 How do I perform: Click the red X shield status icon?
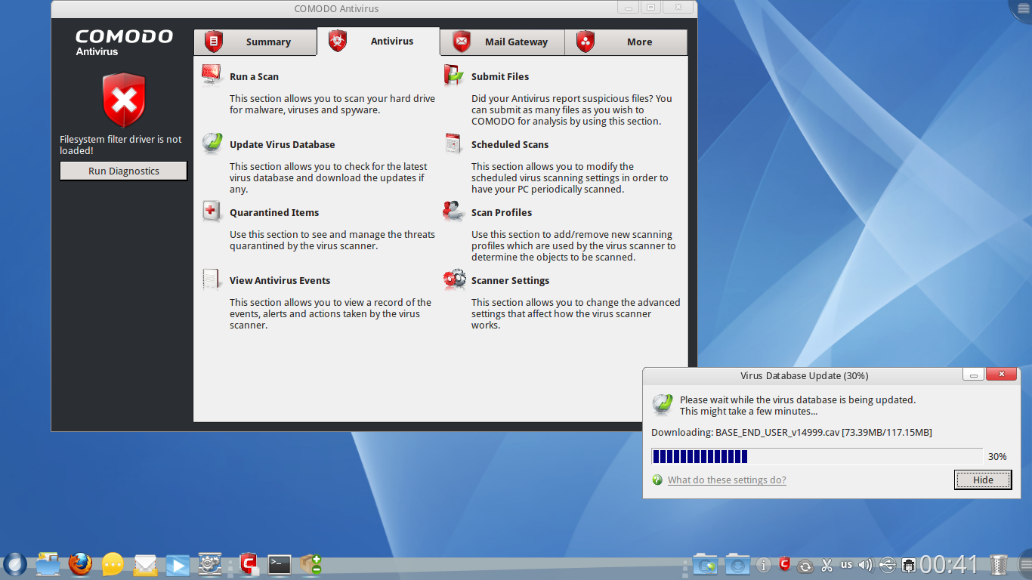pos(124,100)
